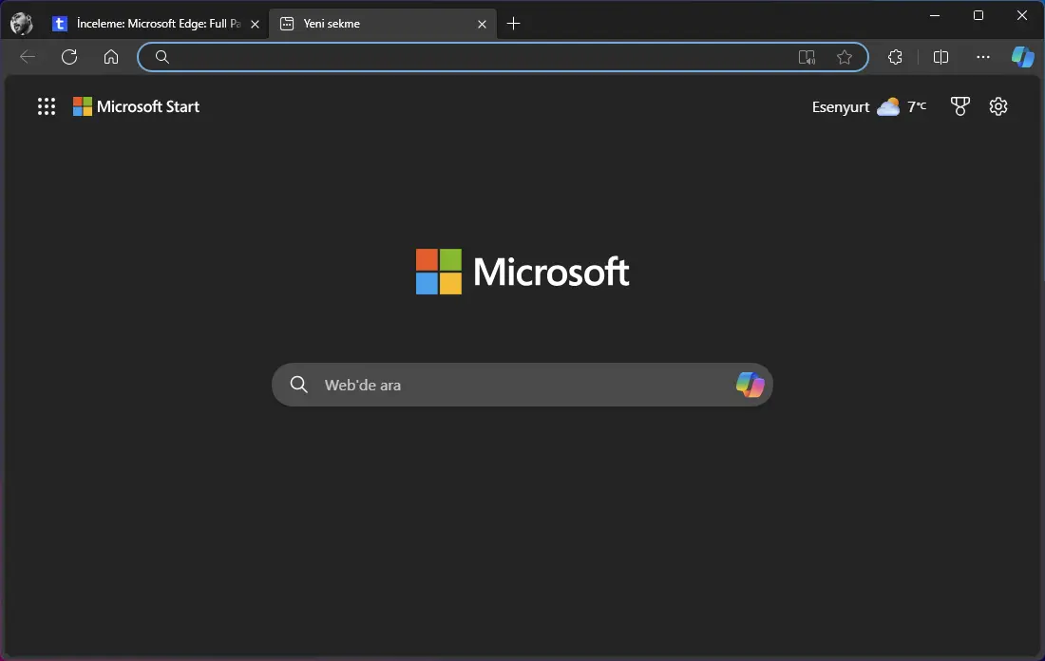1045x661 pixels.
Task: Open Copilot from the search box
Action: (750, 385)
